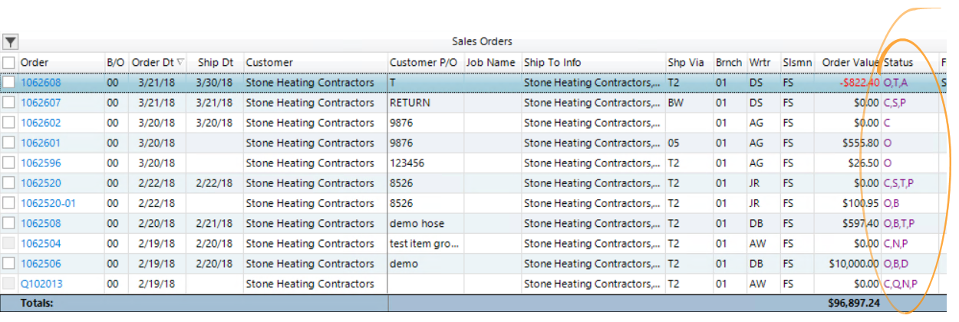Tick the checkbox beside order 1062508
The height and width of the screenshot is (322, 959).
coord(8,223)
